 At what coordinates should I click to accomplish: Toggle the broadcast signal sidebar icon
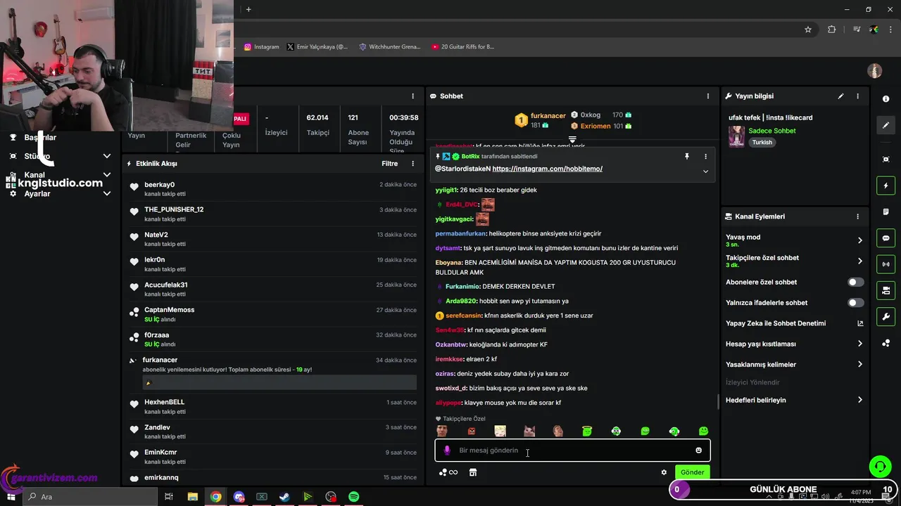[x=886, y=264]
